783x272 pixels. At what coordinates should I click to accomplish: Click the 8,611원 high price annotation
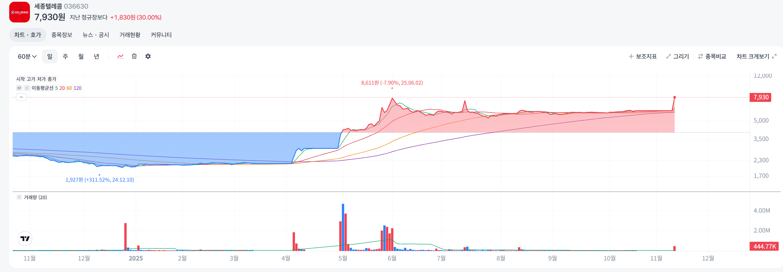click(392, 83)
